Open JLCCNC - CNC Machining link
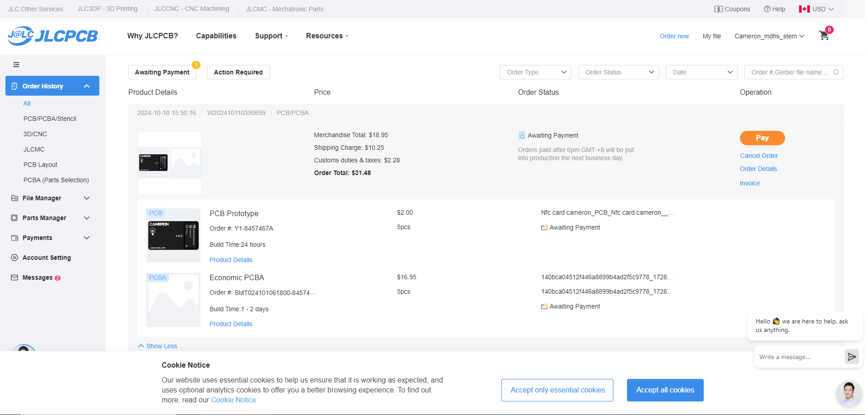The width and height of the screenshot is (865, 415). 192,9
